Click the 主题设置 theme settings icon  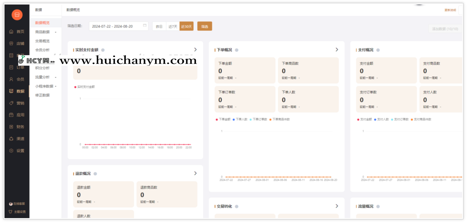[x=17, y=211]
